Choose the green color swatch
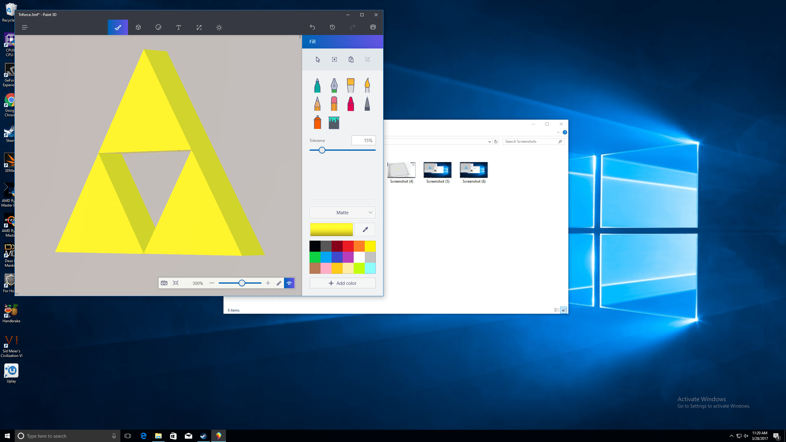Viewport: 786px width, 442px height. click(315, 257)
